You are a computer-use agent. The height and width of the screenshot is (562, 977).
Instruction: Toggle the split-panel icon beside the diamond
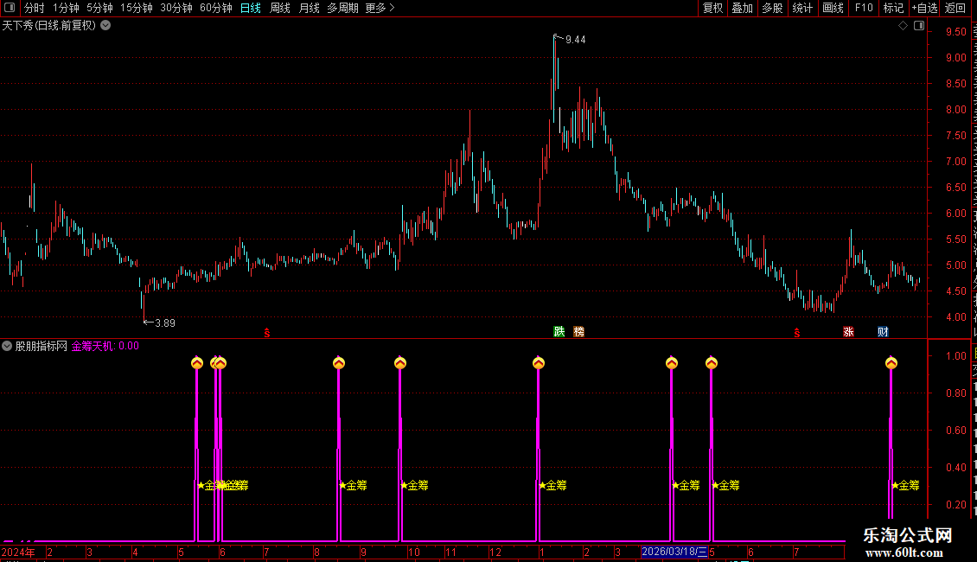tap(919, 26)
